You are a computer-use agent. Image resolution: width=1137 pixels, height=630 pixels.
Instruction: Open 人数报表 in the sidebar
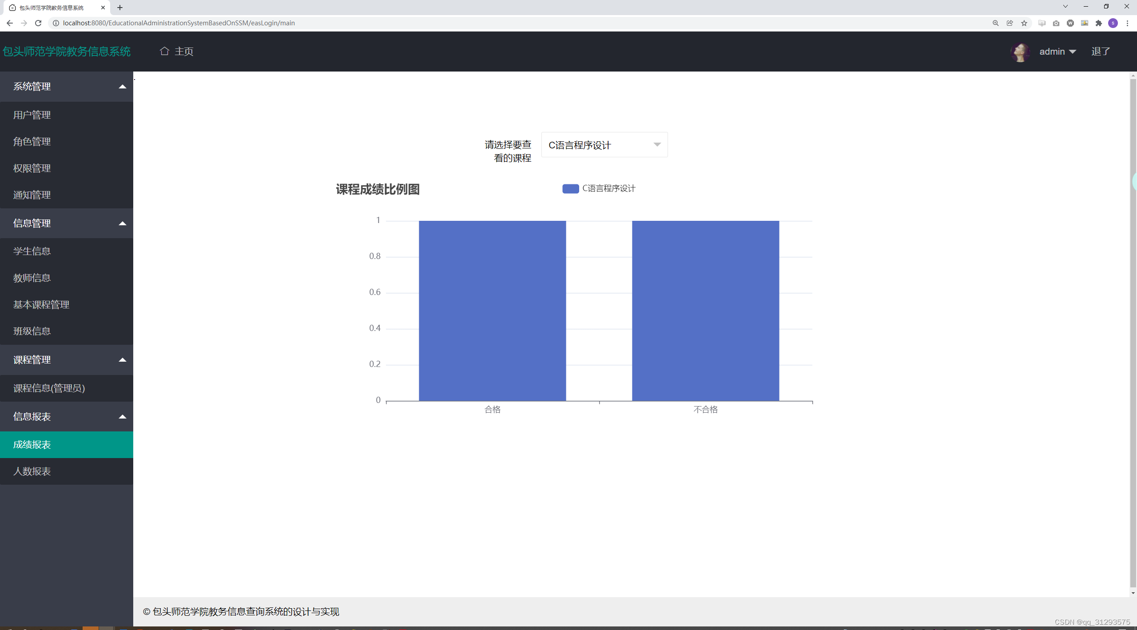32,471
